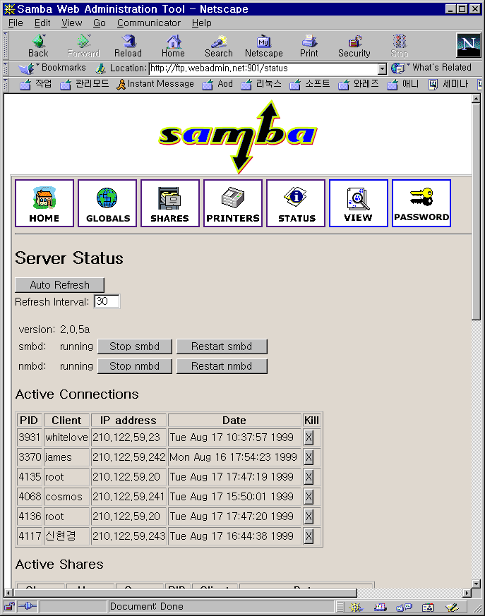The width and height of the screenshot is (485, 616).
Task: Open the File menu
Action: pyautogui.click(x=16, y=23)
